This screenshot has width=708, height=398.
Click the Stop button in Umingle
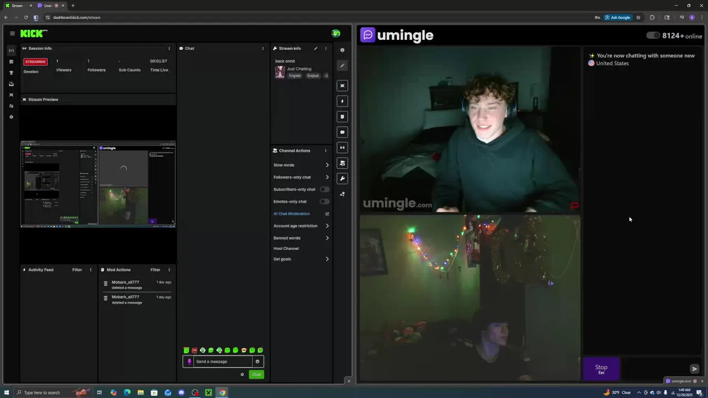(x=601, y=369)
